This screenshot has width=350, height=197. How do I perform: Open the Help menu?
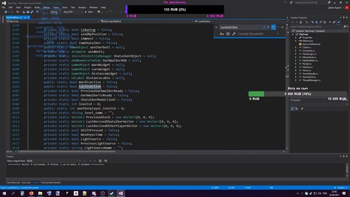(x=103, y=7)
